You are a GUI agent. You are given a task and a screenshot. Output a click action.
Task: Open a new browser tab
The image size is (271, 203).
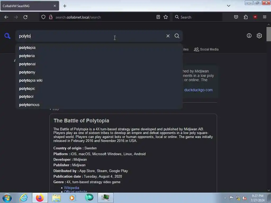click(x=65, y=6)
